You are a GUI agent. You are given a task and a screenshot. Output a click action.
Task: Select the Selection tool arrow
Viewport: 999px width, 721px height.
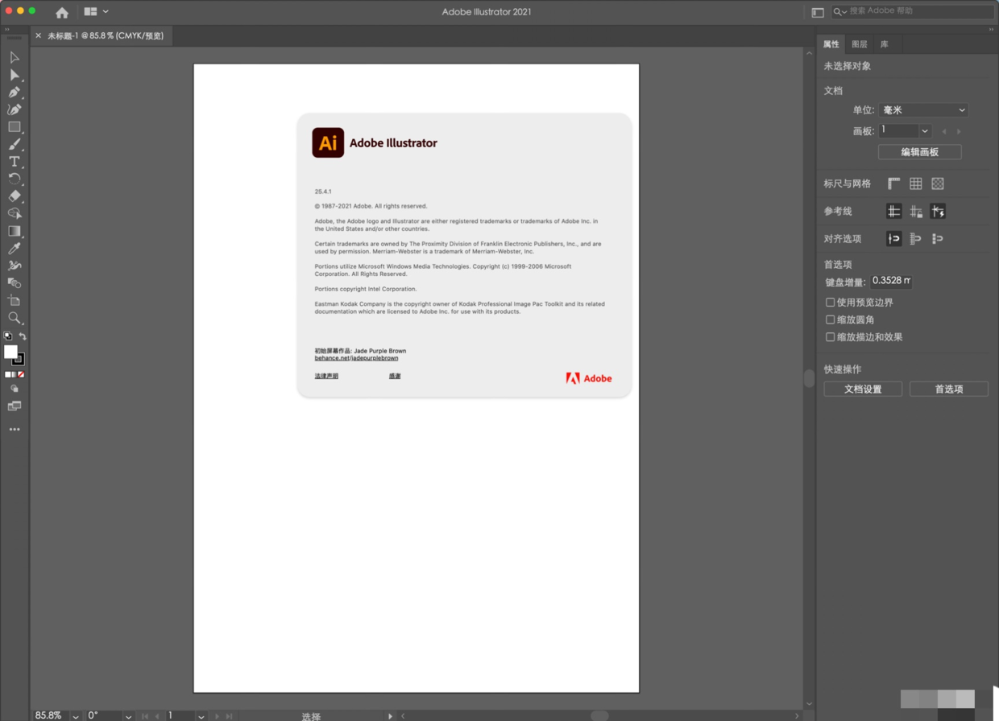click(x=15, y=58)
